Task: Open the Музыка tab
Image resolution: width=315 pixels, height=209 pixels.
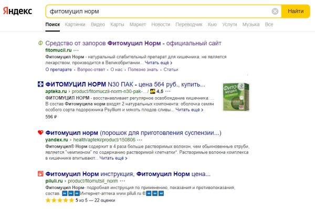Action: [x=251, y=25]
